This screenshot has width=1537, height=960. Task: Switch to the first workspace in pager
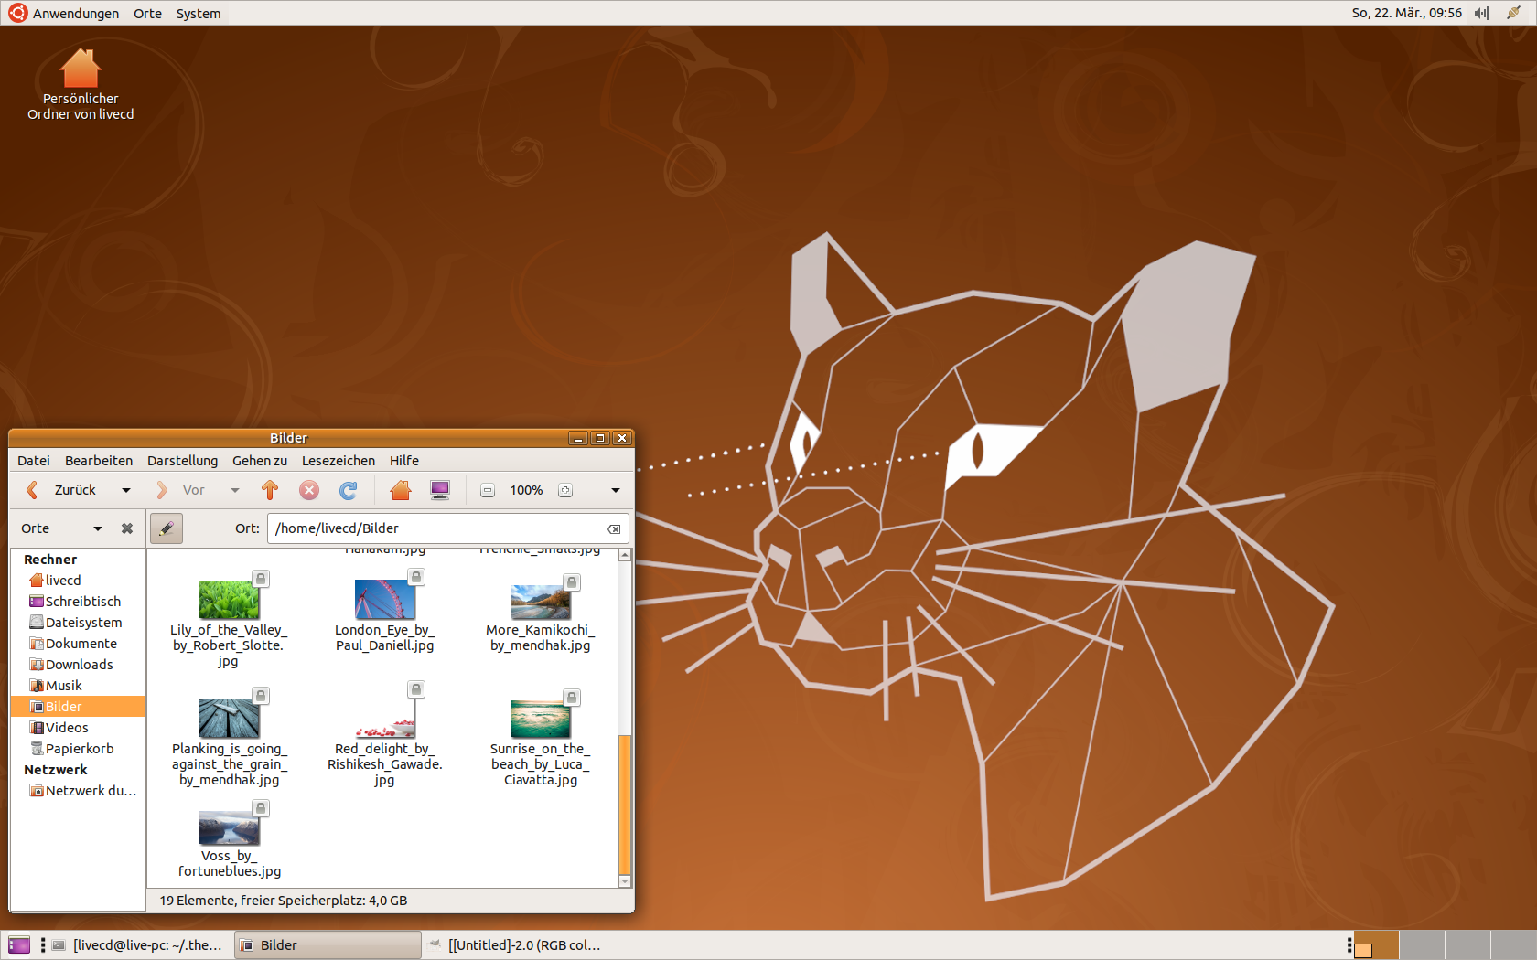pos(1376,945)
